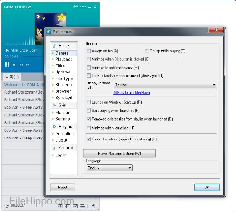Pause the current track in GOM Audio
The image size is (236, 212).
pyautogui.click(x=7, y=65)
